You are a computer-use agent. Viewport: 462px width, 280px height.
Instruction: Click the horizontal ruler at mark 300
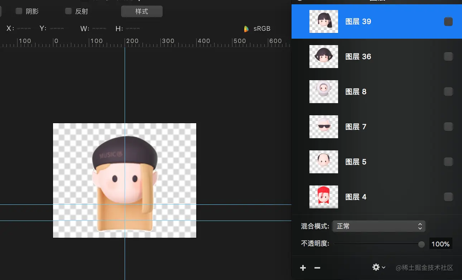pyautogui.click(x=168, y=41)
